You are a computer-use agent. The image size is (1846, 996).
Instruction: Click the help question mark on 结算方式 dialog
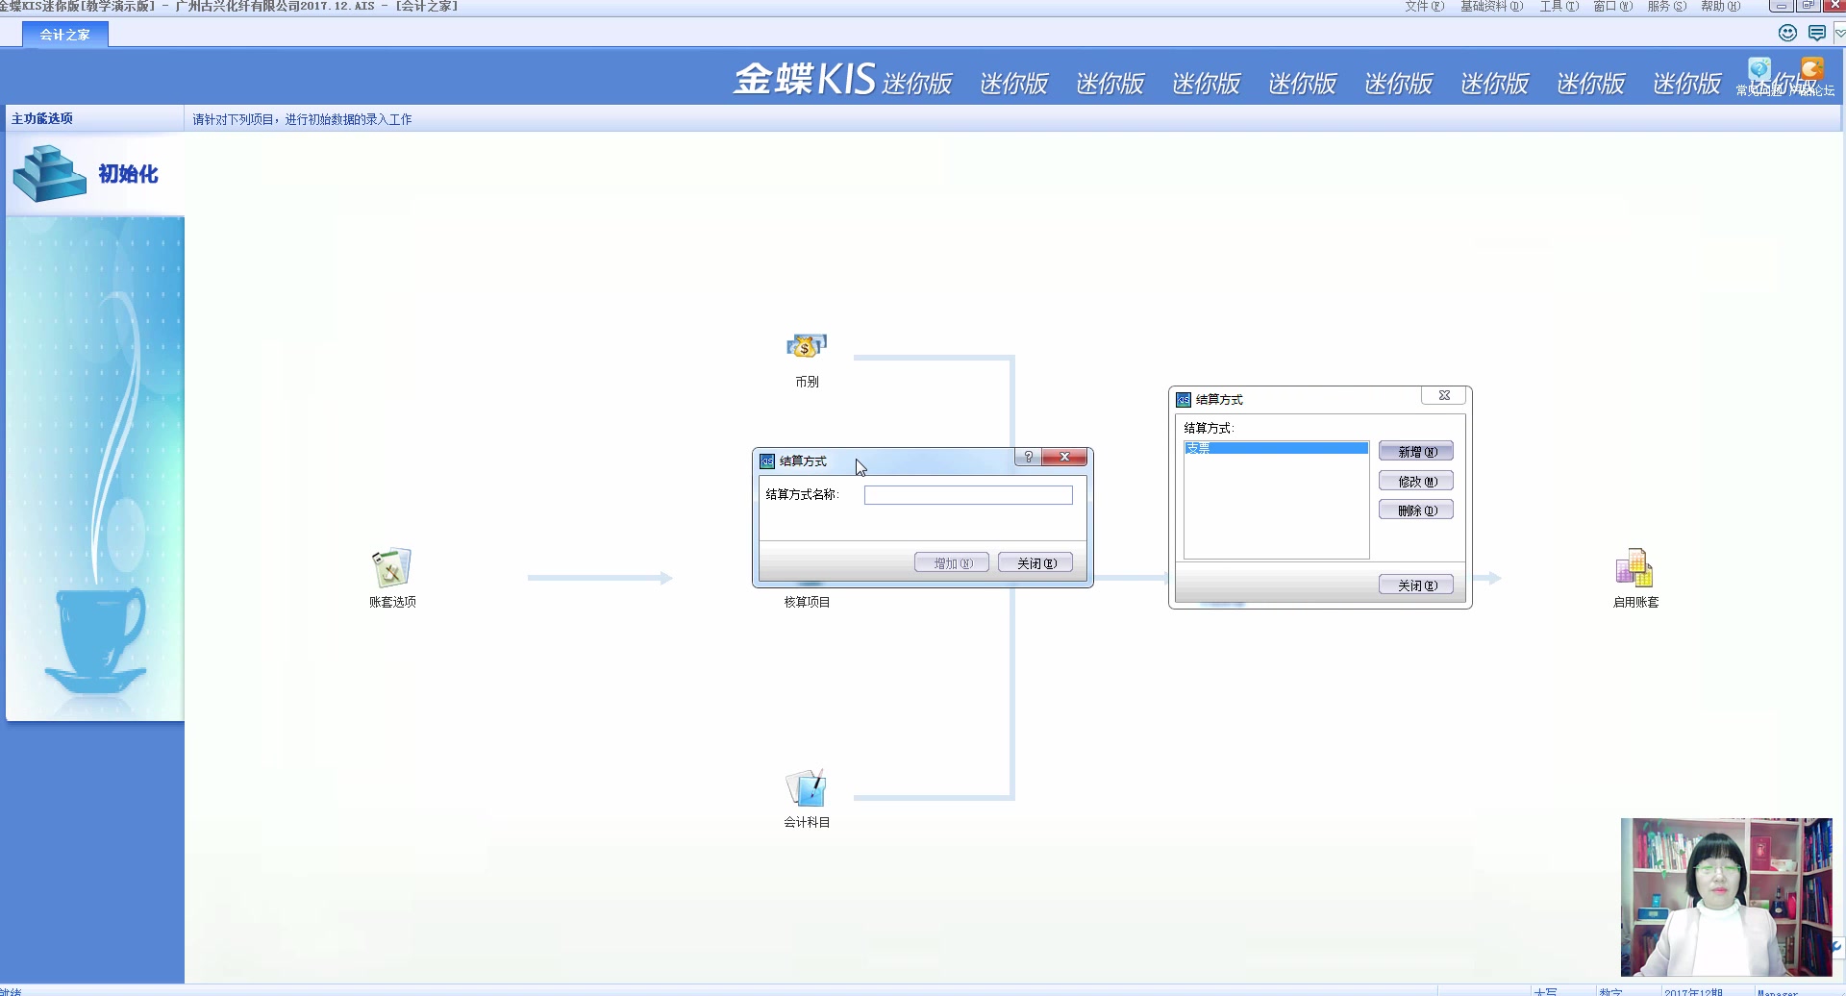coord(1028,457)
